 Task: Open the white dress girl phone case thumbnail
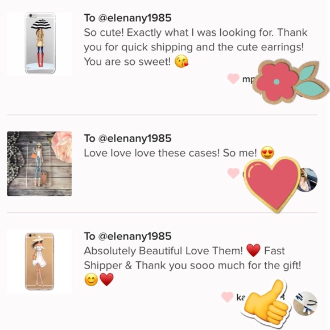coord(39,262)
